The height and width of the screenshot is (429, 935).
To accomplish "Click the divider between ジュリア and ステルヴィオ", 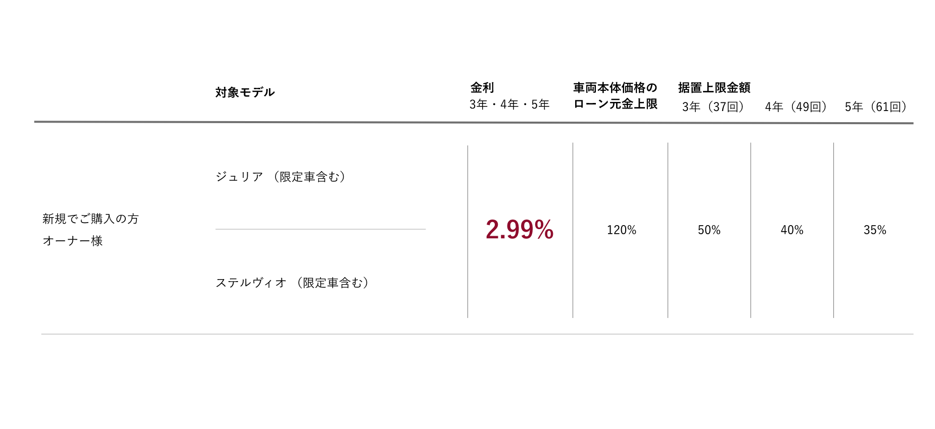I will (320, 229).
